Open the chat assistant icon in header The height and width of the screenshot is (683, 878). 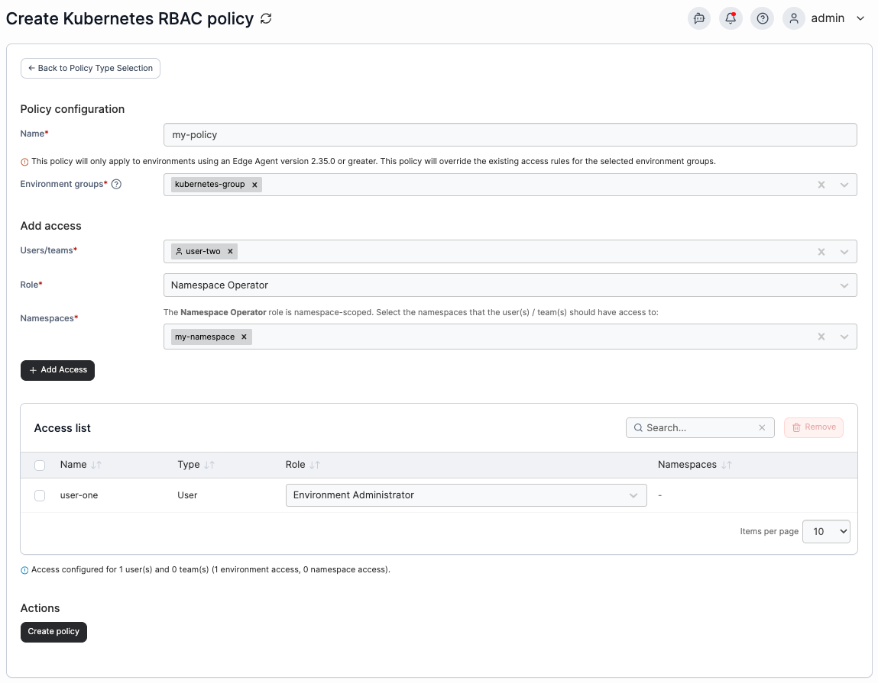pos(698,18)
